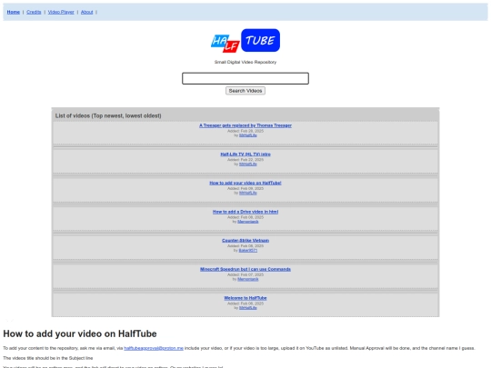Click the author link under the Half-Life TV intro video
Image resolution: width=491 pixels, height=368 pixels.
247,164
